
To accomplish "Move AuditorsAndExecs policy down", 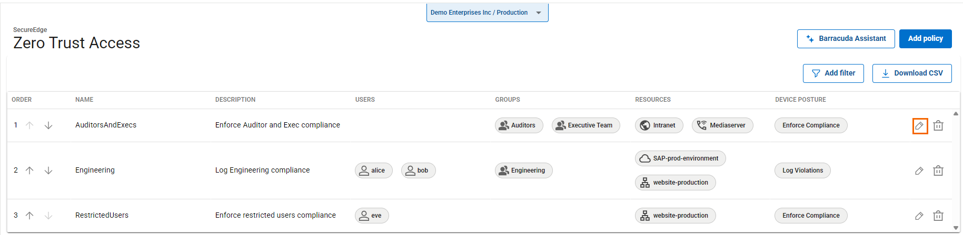I will click(48, 125).
